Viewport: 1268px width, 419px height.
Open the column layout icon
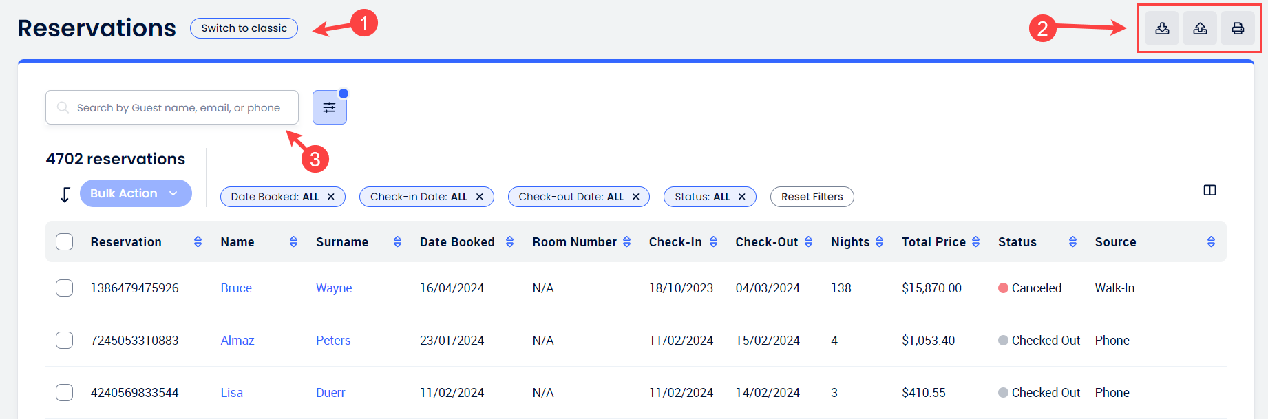[1209, 190]
